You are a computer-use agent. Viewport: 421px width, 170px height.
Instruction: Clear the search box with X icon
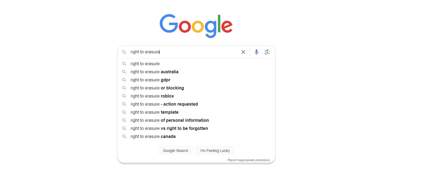click(243, 52)
